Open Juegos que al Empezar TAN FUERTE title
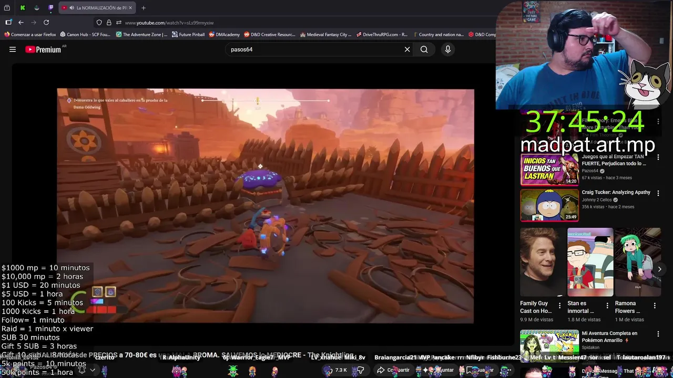 coord(614,160)
